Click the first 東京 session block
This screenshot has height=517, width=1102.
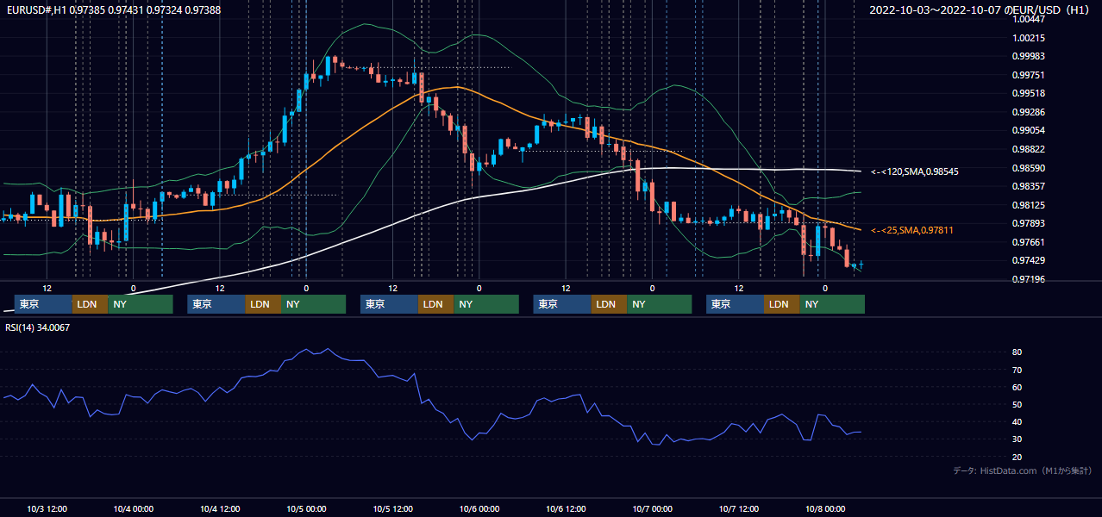tap(44, 304)
